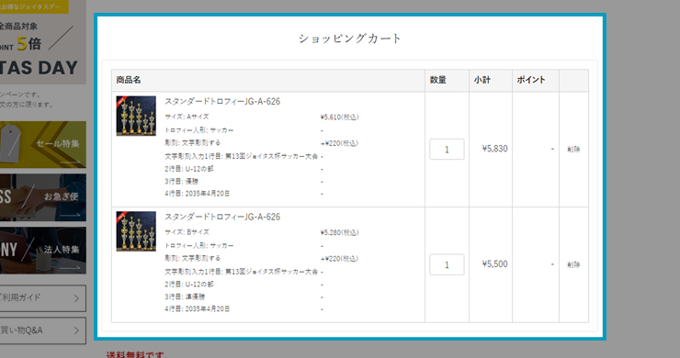The image size is (680, 358).
Task: Click the price ¥5,280(税込)
Action: click(x=340, y=233)
